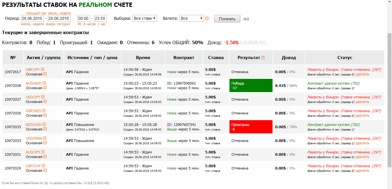Click minus icon by Основная in AUD/NZD row
Image resolution: width=392 pixels, height=189 pixels.
click(x=45, y=88)
